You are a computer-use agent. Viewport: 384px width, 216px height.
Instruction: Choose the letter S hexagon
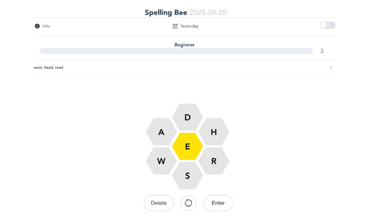pyautogui.click(x=188, y=176)
